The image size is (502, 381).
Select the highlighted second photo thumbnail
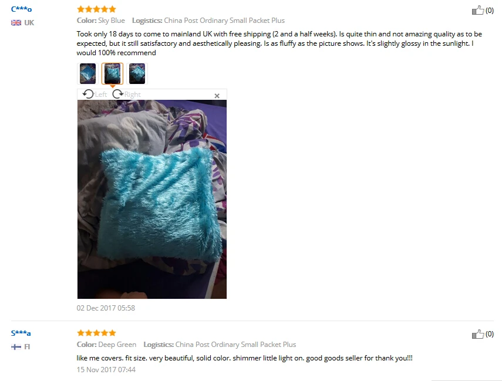coord(112,73)
